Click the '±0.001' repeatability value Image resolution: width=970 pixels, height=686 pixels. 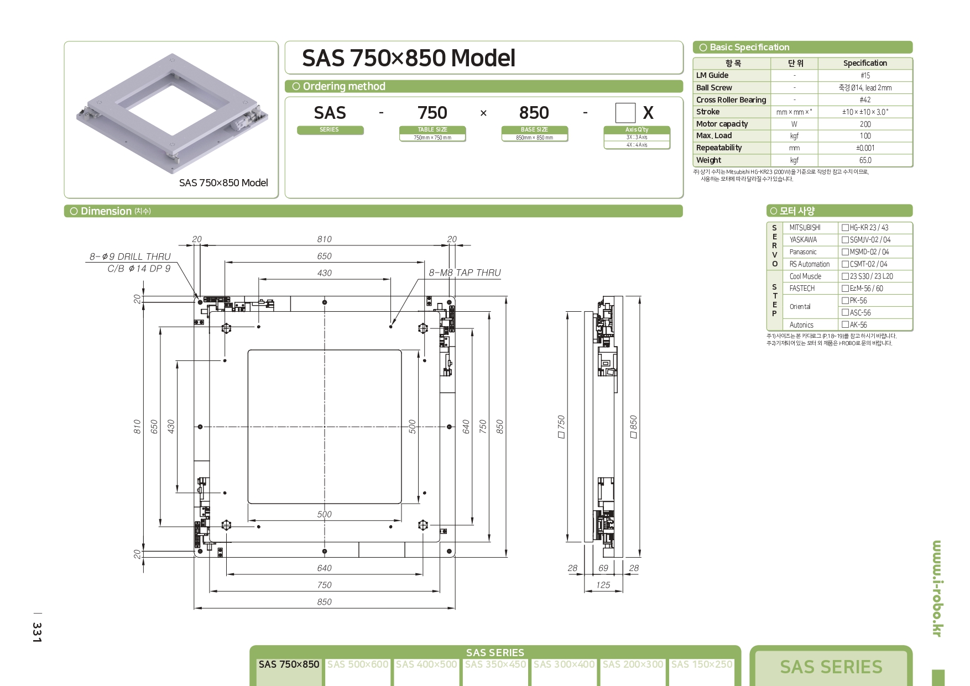[x=865, y=148]
